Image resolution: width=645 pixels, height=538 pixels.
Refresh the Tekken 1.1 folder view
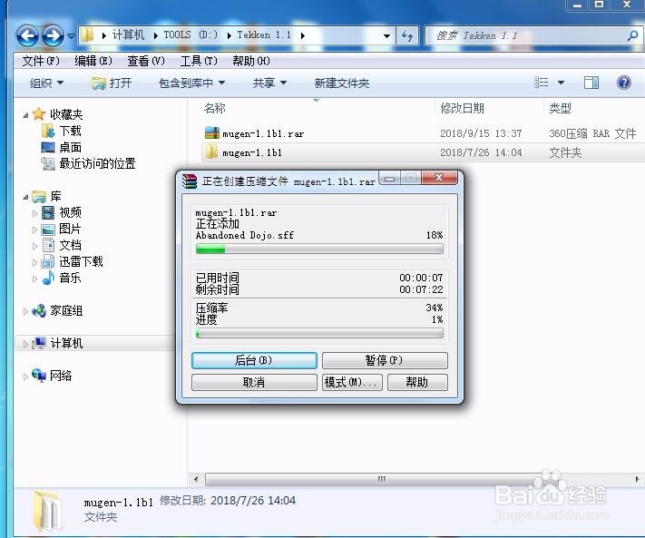[x=406, y=36]
